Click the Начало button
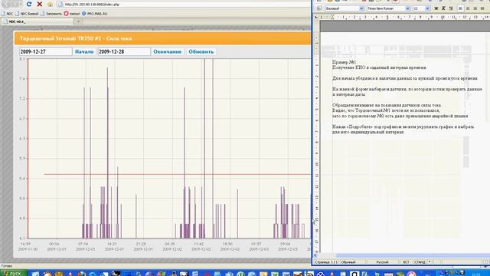This screenshot has height=276, width=490. 84,51
